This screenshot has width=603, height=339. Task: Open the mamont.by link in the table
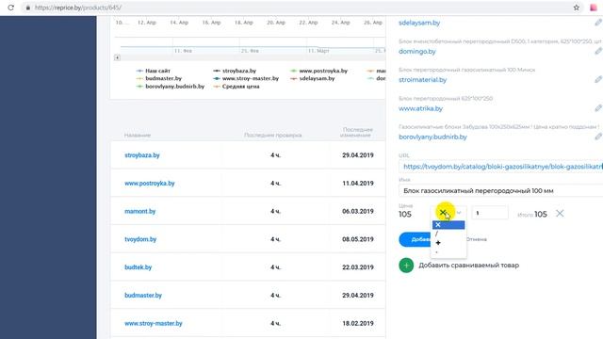(139, 211)
